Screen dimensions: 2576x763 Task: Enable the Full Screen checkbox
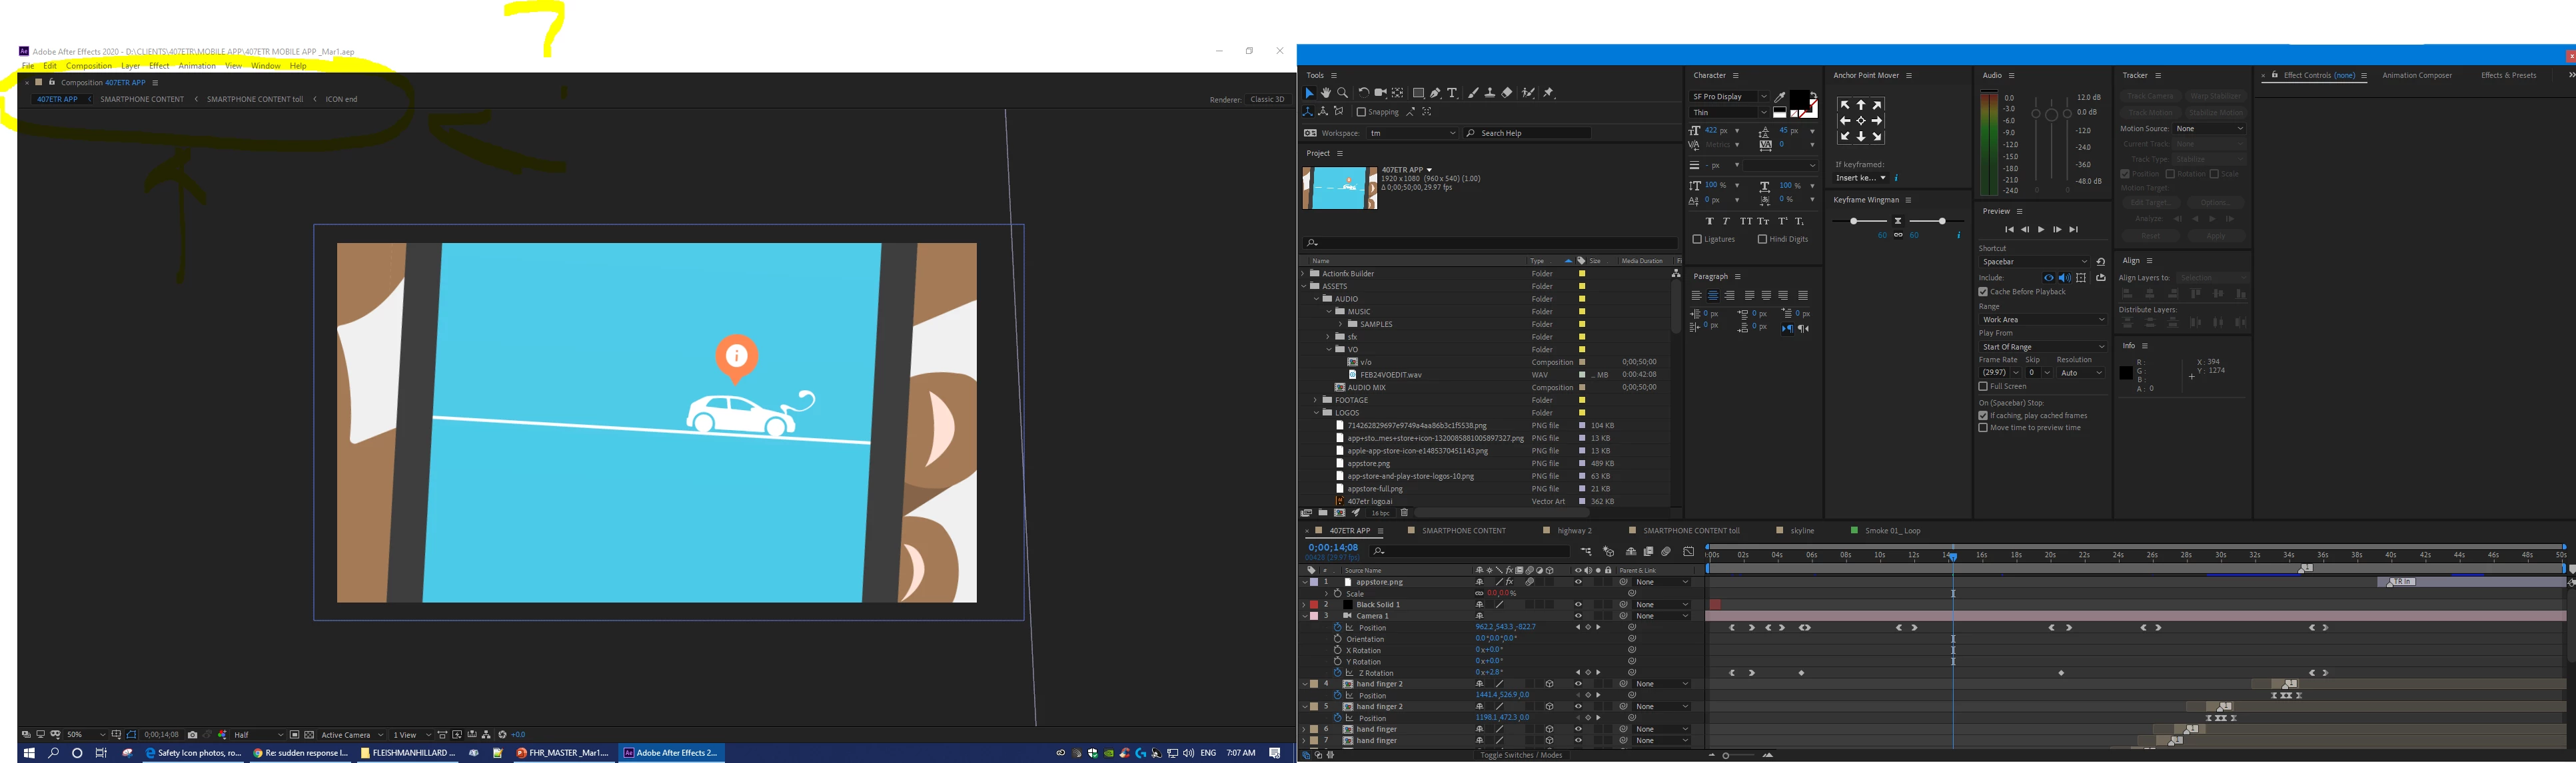[x=1983, y=386]
